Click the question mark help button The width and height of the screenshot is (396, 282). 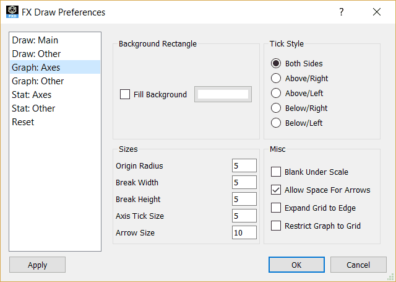click(341, 12)
